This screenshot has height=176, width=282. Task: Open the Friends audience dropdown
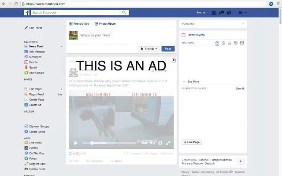pyautogui.click(x=148, y=49)
